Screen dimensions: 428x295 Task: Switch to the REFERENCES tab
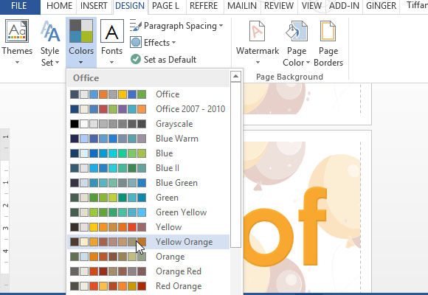tap(204, 6)
